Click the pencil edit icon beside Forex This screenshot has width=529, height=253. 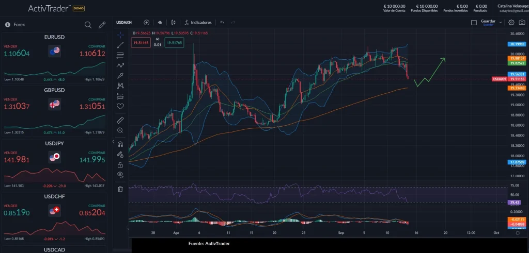click(102, 24)
